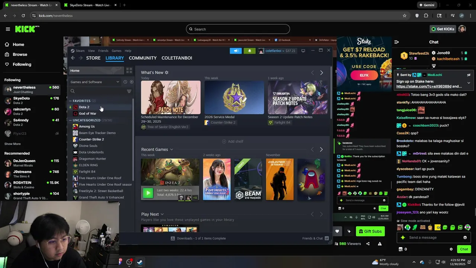Open the Kick hamburger sidebar menu
476x268 pixels.
pyautogui.click(x=8, y=29)
